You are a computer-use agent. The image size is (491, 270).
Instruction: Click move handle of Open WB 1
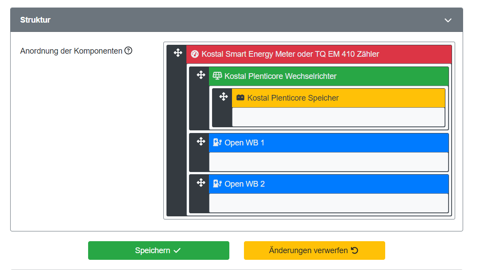(201, 141)
